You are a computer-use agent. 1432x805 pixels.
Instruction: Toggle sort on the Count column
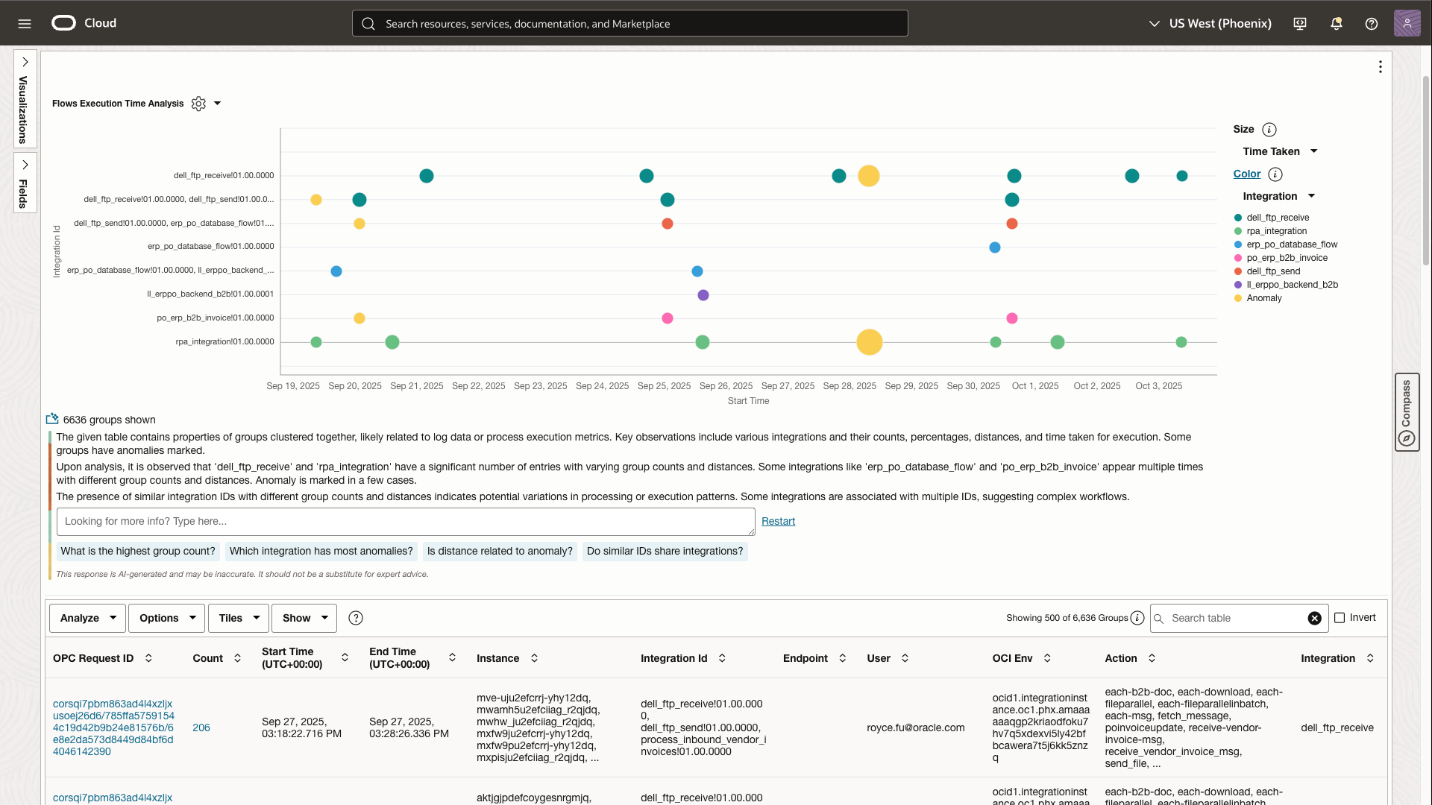pyautogui.click(x=238, y=658)
